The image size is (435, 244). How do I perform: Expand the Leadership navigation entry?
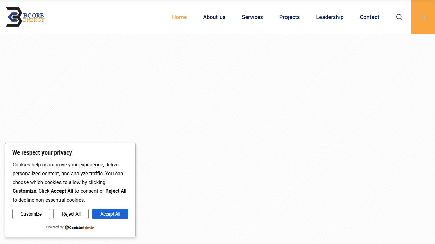click(x=330, y=17)
